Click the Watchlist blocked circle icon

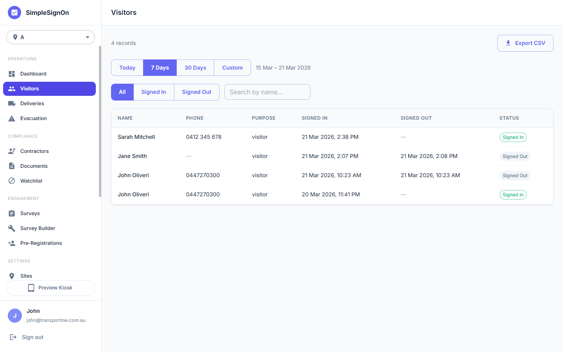[x=12, y=181]
